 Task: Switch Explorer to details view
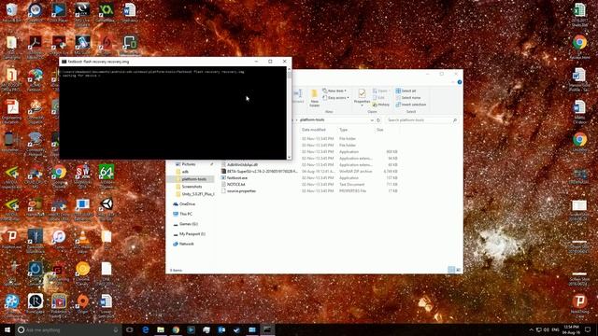[451, 270]
